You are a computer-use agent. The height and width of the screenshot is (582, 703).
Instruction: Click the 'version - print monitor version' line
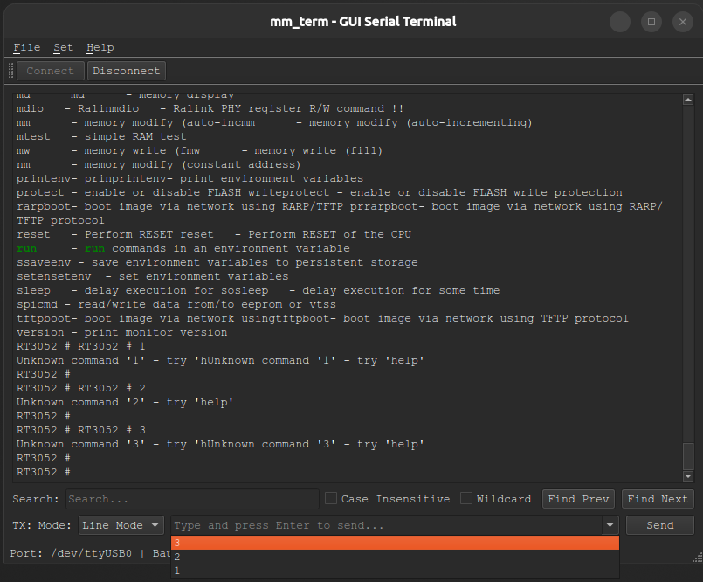tap(122, 332)
